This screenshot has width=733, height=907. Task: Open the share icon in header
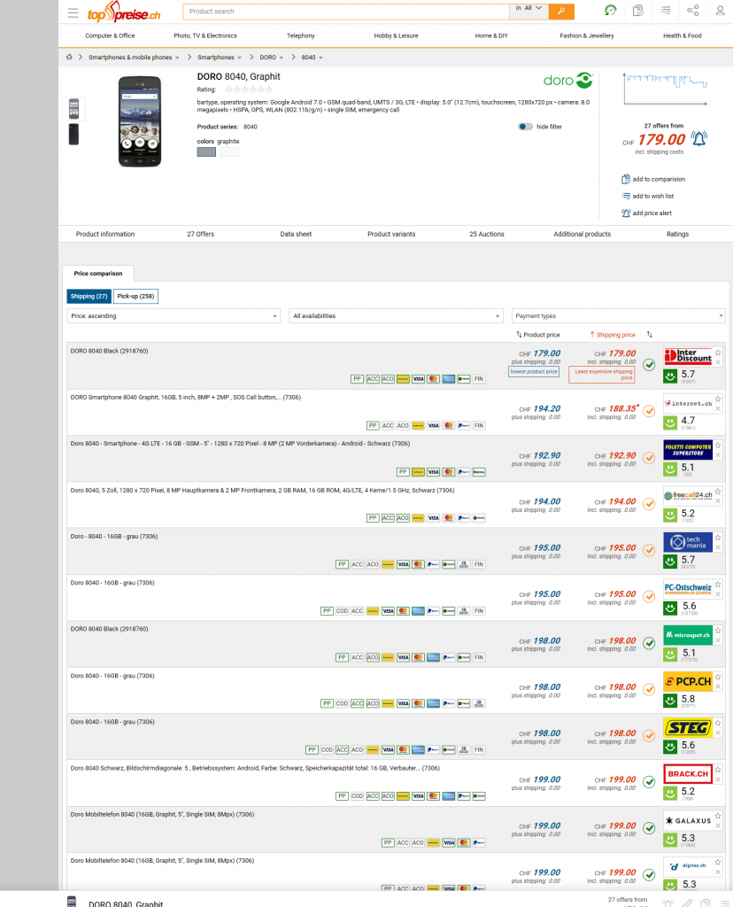coord(692,11)
